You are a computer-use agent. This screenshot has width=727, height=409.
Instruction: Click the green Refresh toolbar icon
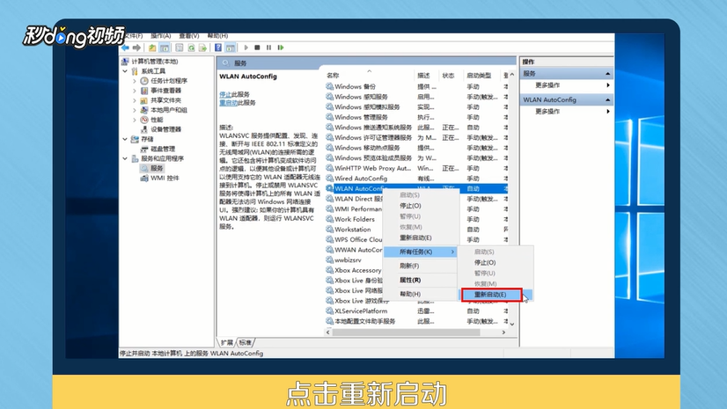(191, 47)
